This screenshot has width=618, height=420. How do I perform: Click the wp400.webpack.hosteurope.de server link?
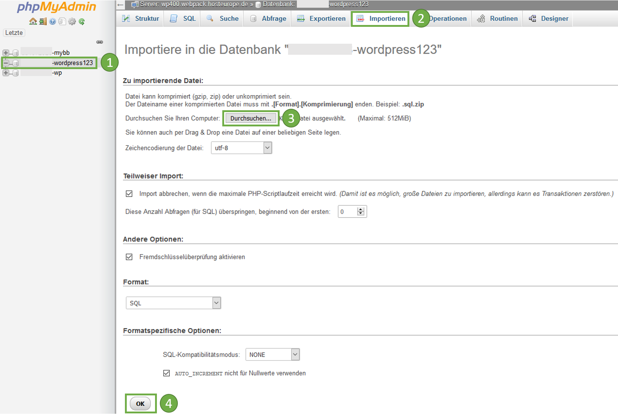point(194,4)
